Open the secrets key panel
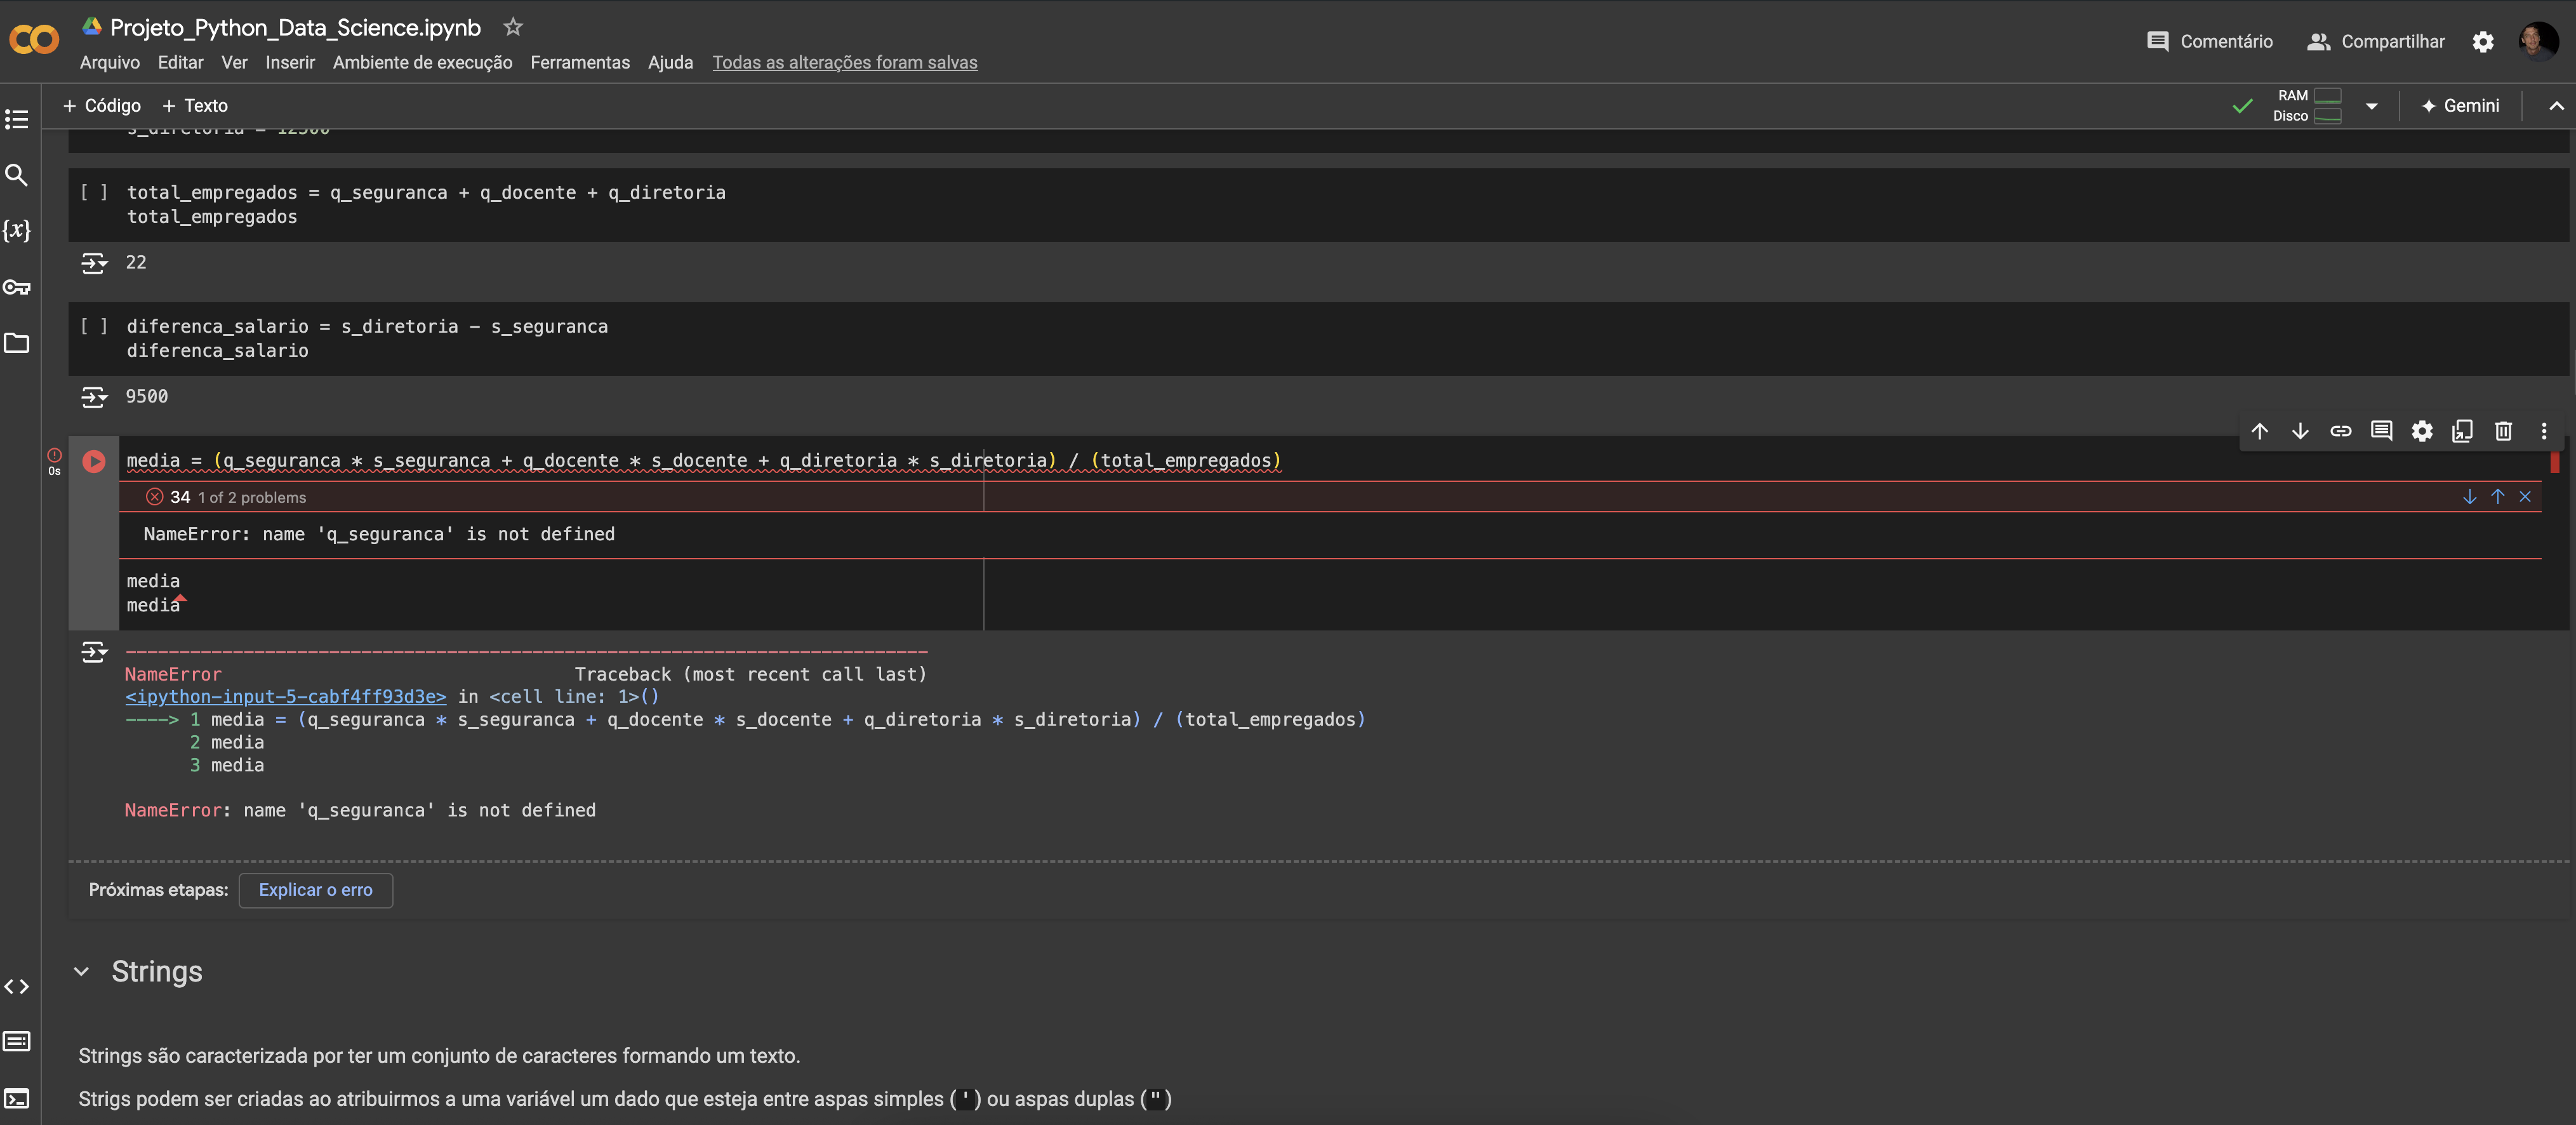Viewport: 2576px width, 1125px height. pyautogui.click(x=16, y=287)
